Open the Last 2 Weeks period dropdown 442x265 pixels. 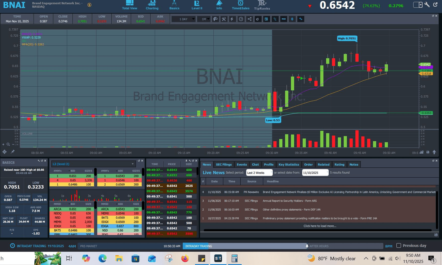coord(259,173)
